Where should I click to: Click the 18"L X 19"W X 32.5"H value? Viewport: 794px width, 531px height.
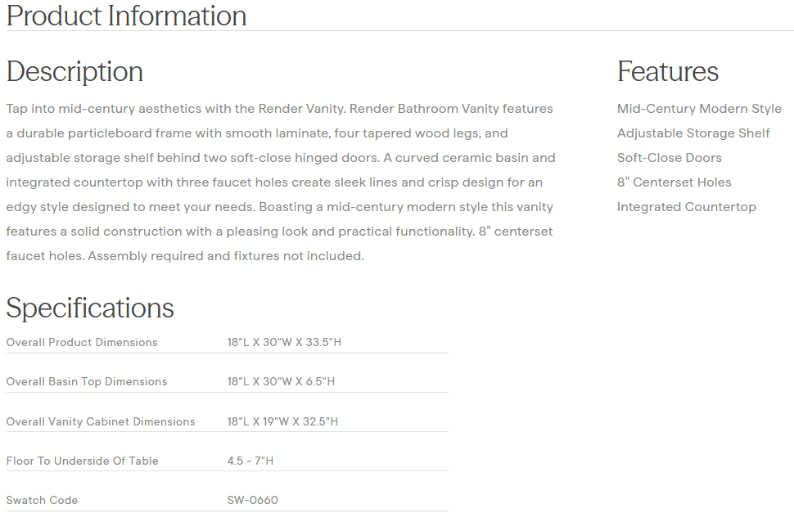point(282,421)
